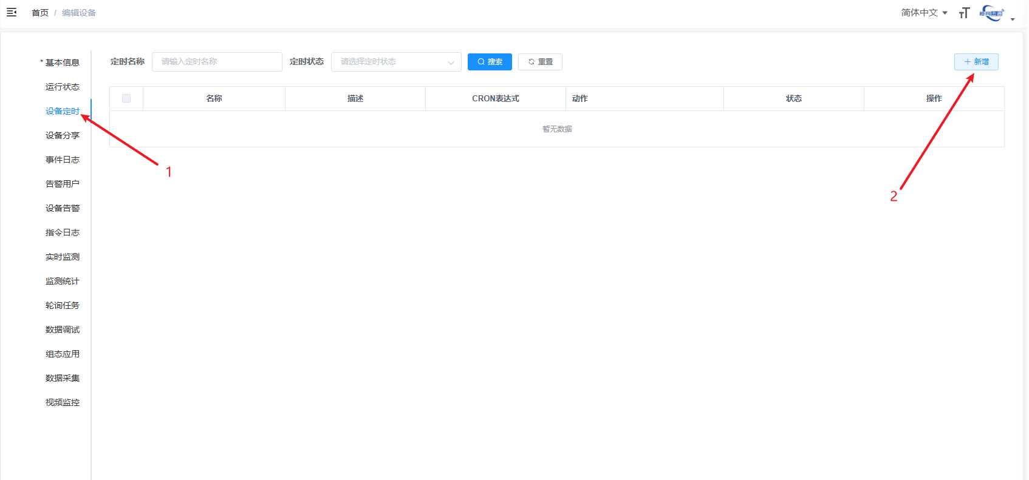1029x480 pixels.
Task: Select the 数据调试 tab
Action: click(x=62, y=330)
